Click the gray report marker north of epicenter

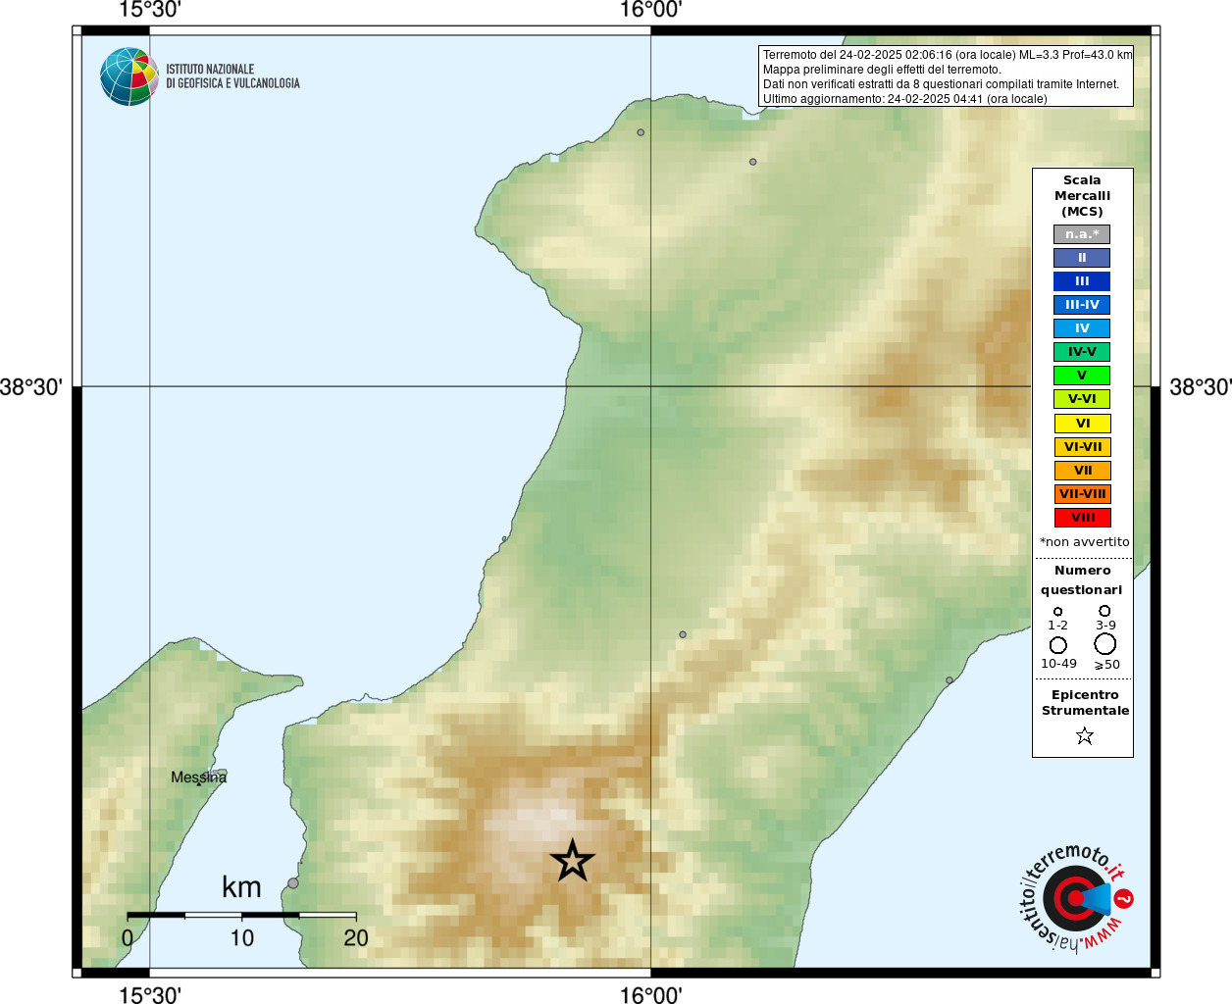[x=683, y=634]
